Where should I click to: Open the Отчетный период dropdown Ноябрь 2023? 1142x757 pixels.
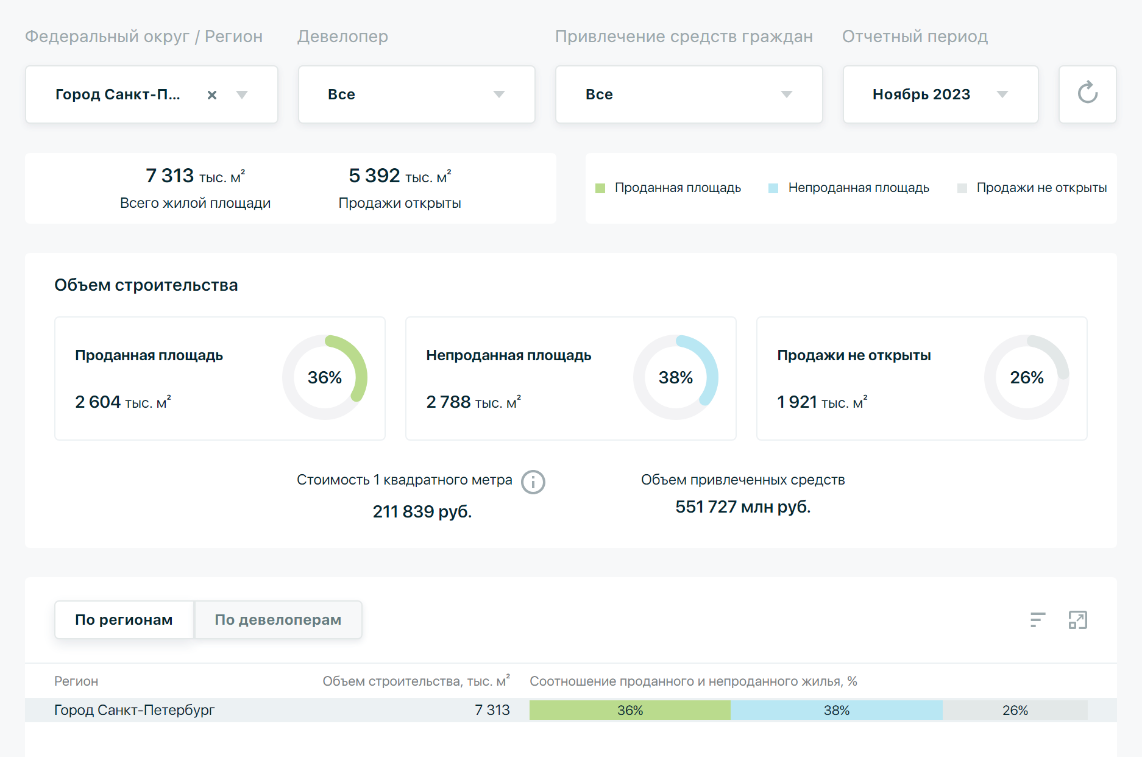(940, 94)
